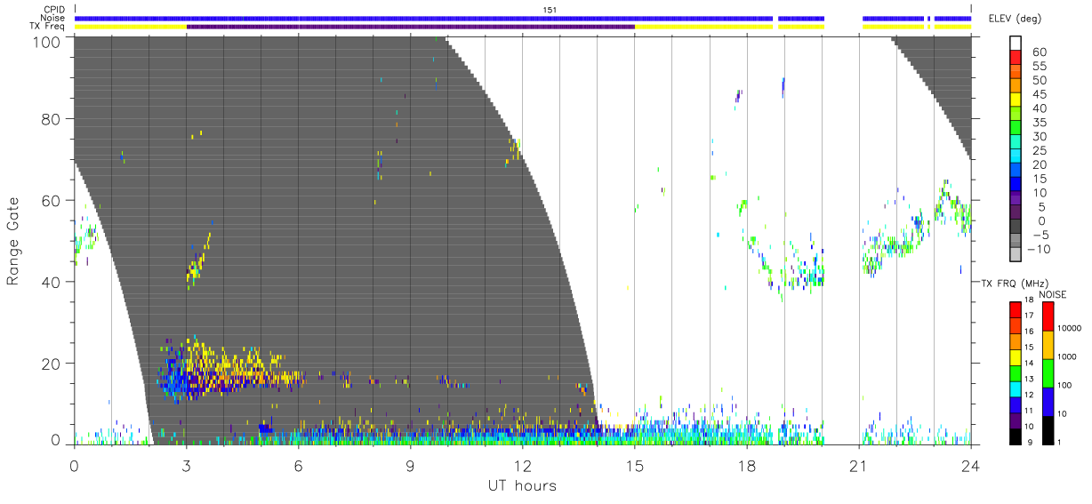Select the 'Noise' row label at top
The width and height of the screenshot is (1092, 504).
tap(54, 18)
